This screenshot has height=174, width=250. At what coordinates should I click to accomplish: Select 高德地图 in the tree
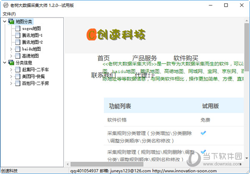click(x=30, y=56)
